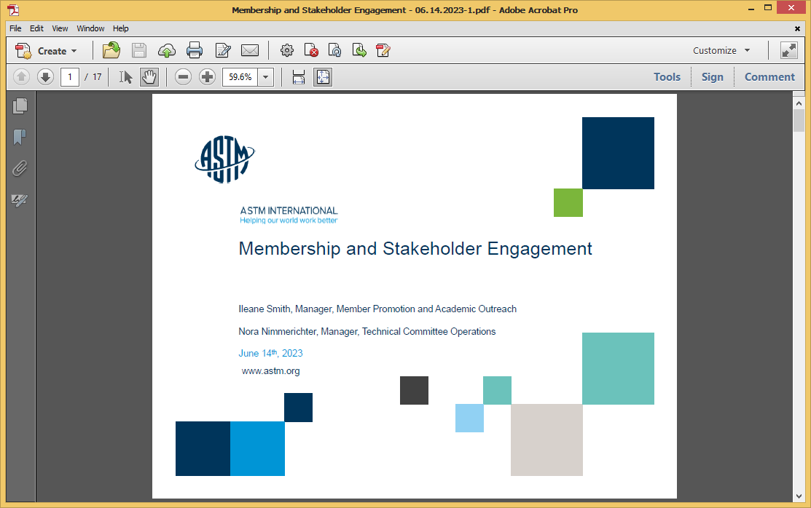Open the Help menu
The width and height of the screenshot is (811, 508).
point(120,28)
